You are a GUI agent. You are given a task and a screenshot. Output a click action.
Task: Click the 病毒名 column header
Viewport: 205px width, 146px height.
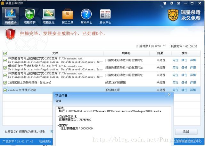tap(126, 53)
